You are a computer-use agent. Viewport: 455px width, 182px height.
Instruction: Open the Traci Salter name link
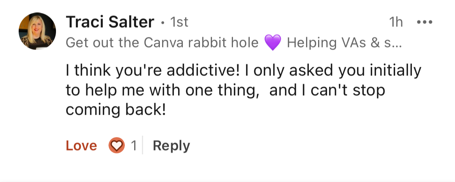[110, 22]
